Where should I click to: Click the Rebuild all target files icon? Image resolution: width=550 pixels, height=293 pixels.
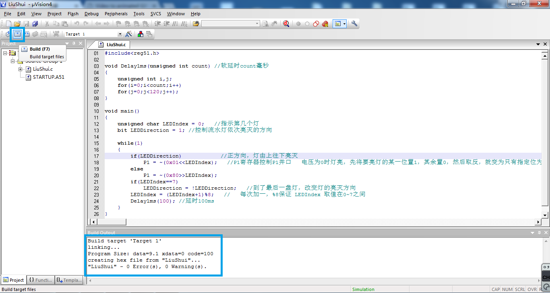tap(27, 34)
